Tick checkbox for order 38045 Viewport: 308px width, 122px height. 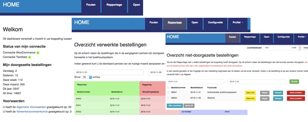click(x=168, y=98)
